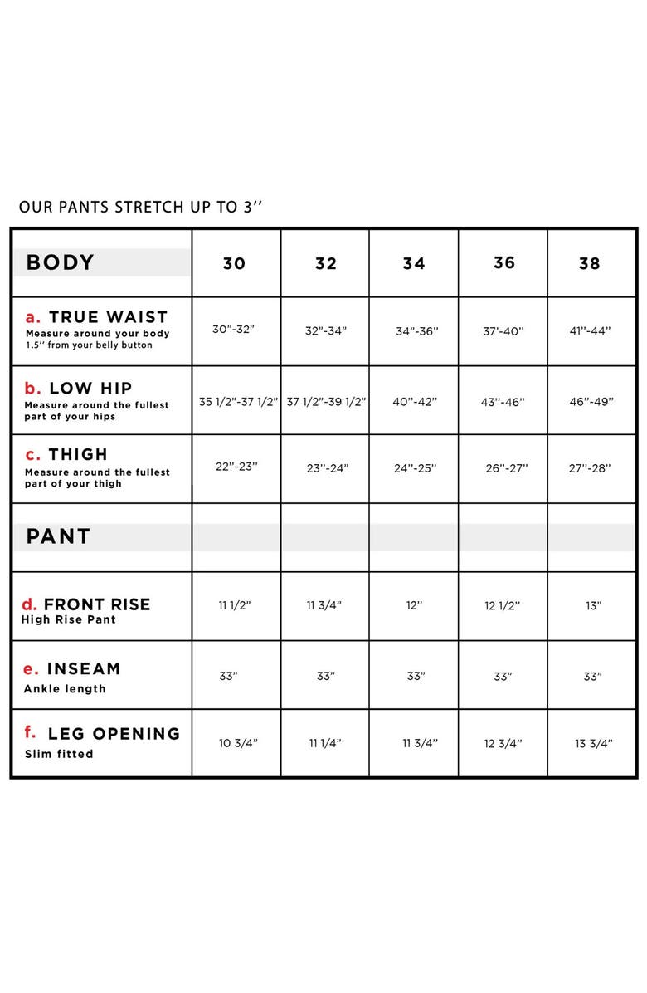
Task: Click the LEG OPENING row label
Action: tap(114, 734)
